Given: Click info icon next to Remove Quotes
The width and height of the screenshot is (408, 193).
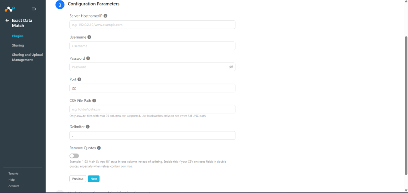Looking at the screenshot, I should point(99,148).
